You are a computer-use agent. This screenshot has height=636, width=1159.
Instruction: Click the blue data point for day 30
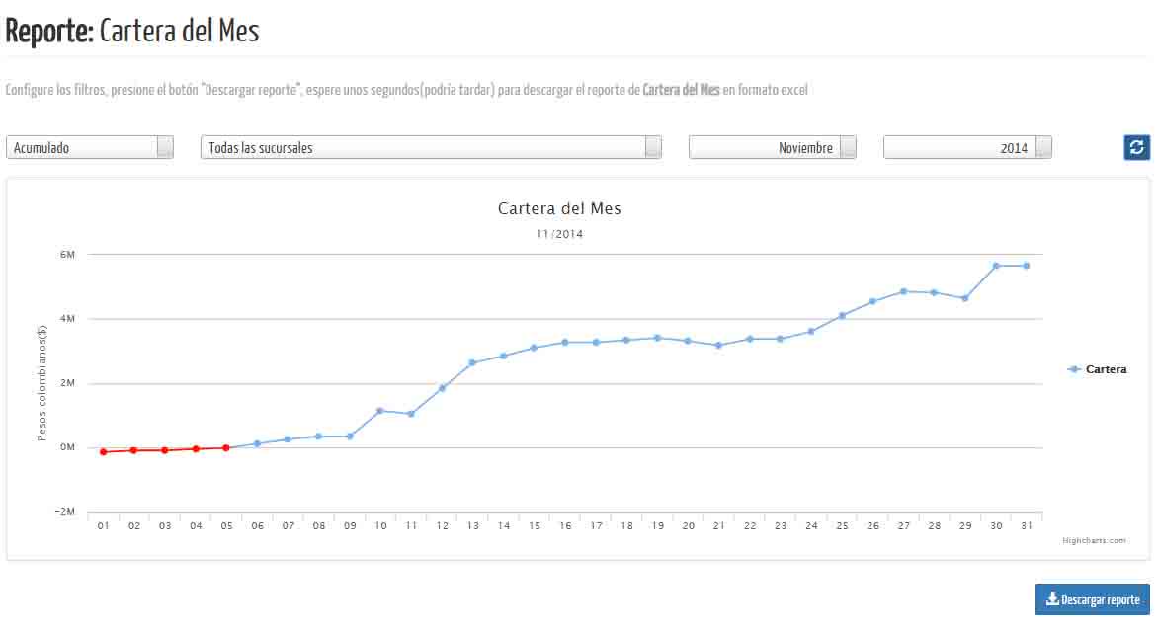[996, 266]
